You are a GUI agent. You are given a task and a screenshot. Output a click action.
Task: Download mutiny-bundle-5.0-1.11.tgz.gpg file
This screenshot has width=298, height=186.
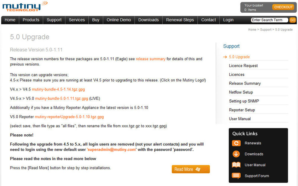click(x=61, y=99)
